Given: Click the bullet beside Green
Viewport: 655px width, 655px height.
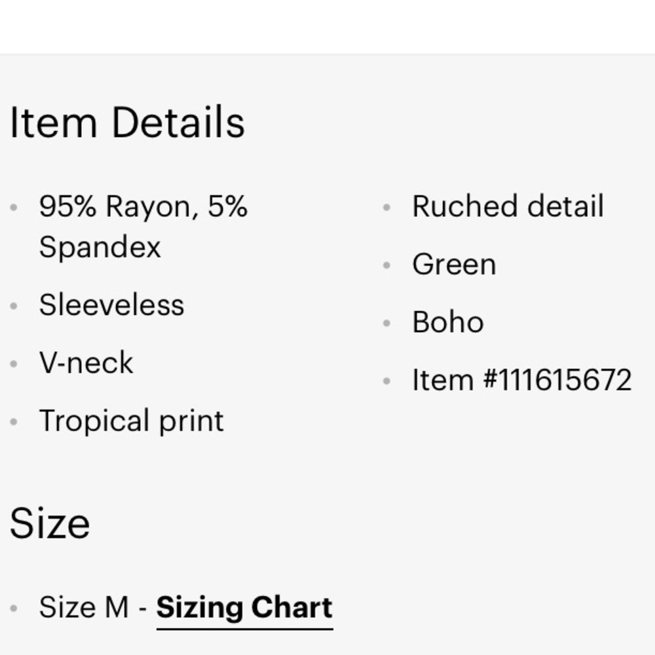Looking at the screenshot, I should [386, 265].
